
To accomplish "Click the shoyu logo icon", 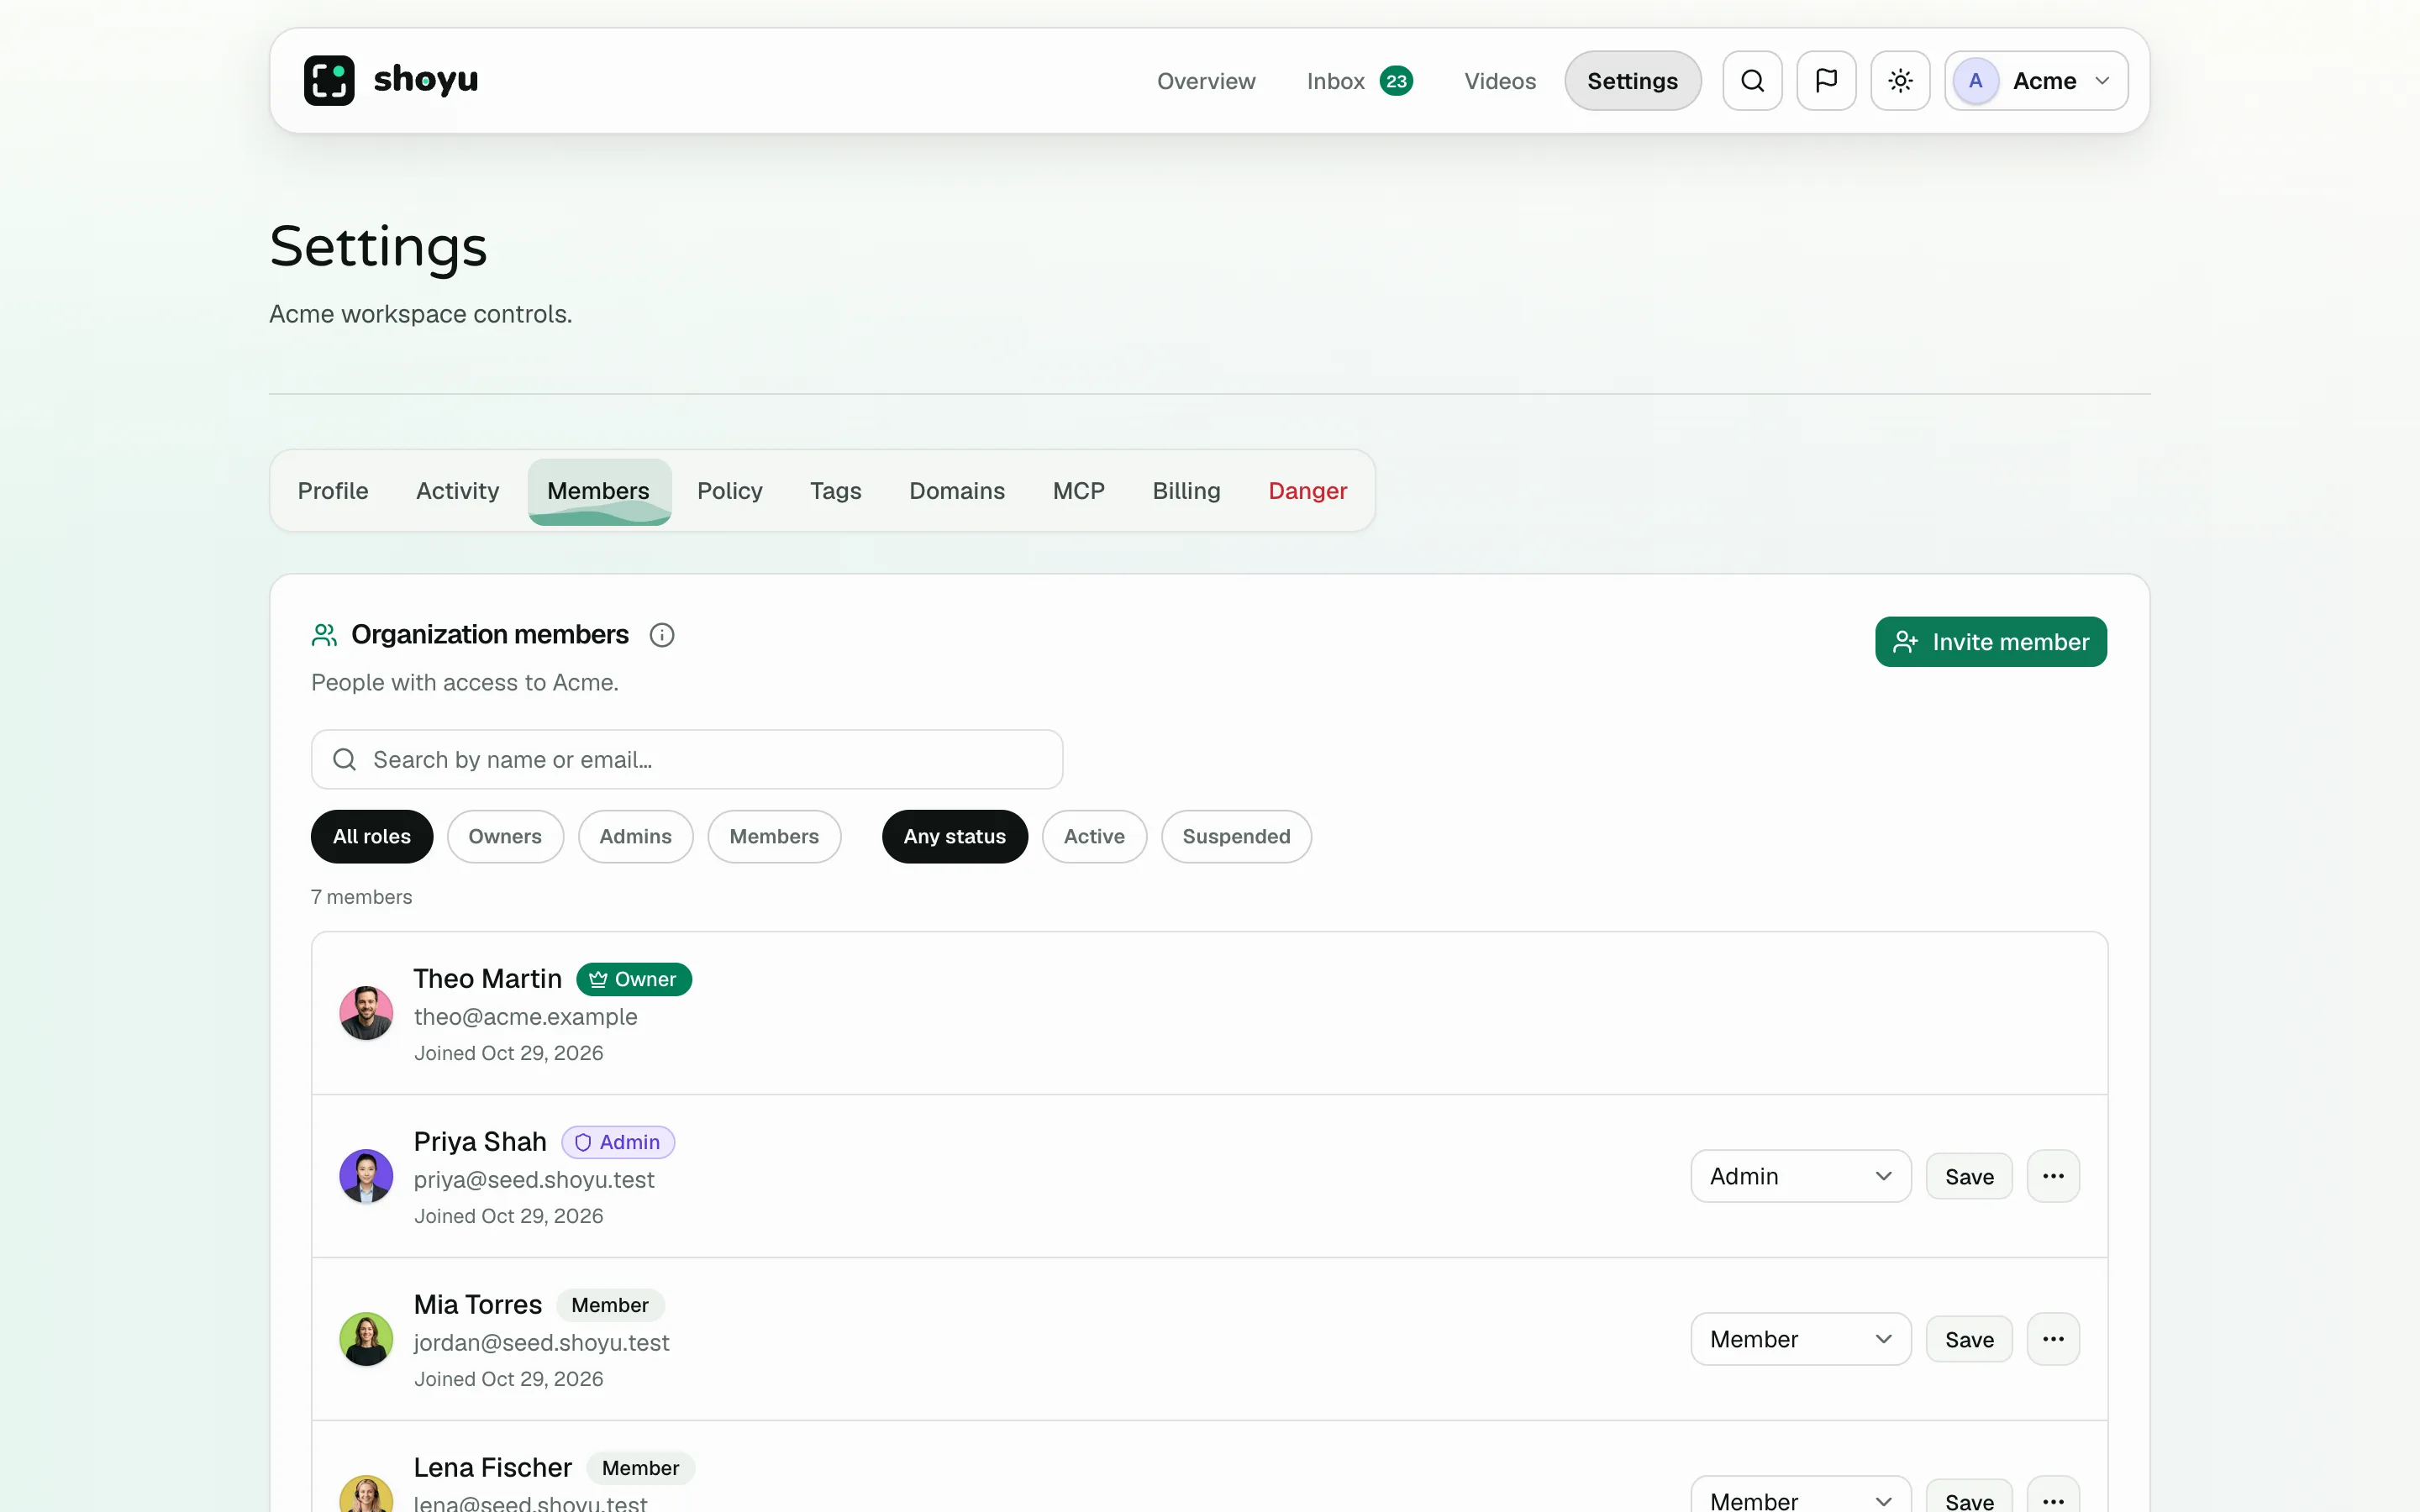I will tap(329, 80).
